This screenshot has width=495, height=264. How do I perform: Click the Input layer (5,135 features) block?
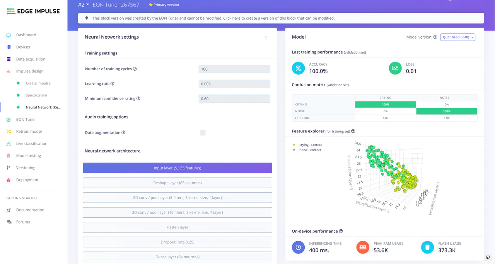pos(178,168)
